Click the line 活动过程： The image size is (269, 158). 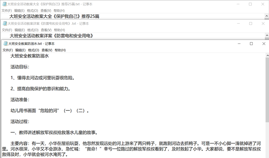tap(20, 122)
